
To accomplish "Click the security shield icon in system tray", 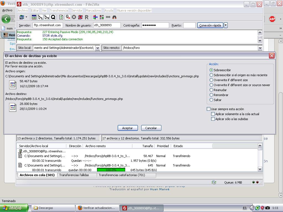I will 263,208.
